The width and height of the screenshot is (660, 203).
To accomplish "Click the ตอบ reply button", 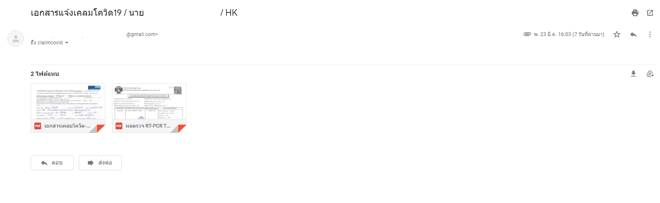I will tap(52, 163).
